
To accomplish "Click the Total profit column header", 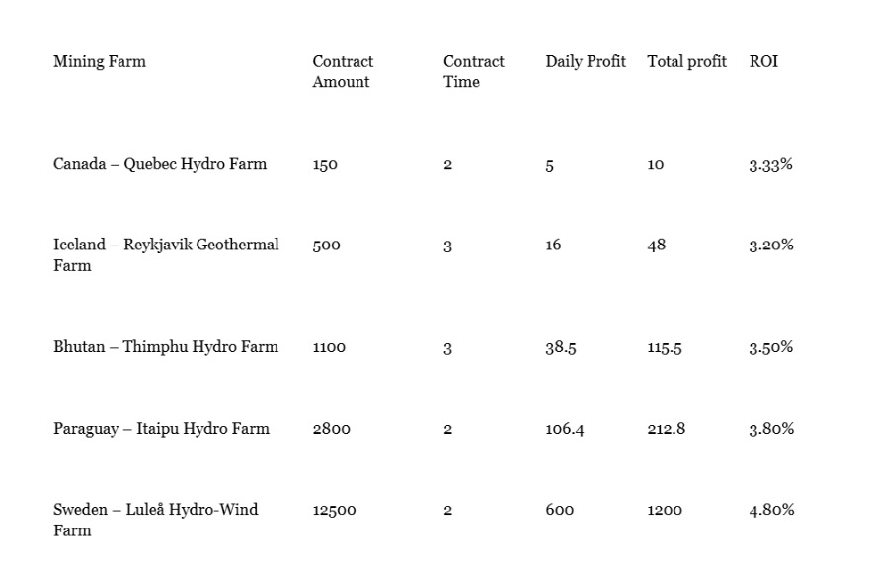I will pyautogui.click(x=686, y=62).
